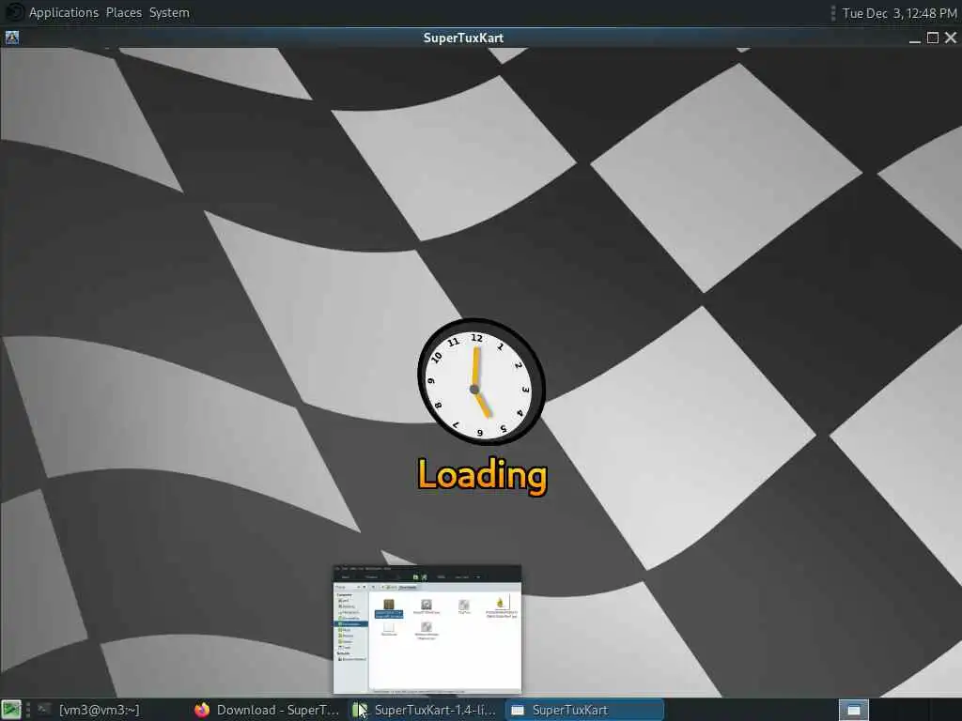Switch to Firefox Download - SuperT... taskbar button
The image size is (962, 721).
tap(266, 710)
